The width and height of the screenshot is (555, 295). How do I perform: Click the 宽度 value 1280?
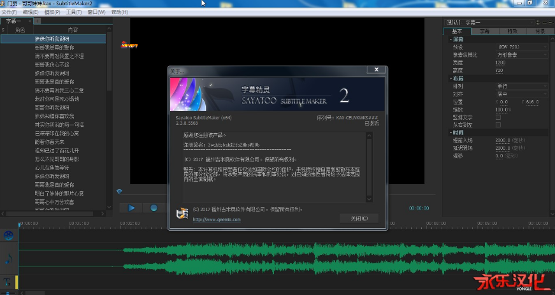tap(500, 62)
